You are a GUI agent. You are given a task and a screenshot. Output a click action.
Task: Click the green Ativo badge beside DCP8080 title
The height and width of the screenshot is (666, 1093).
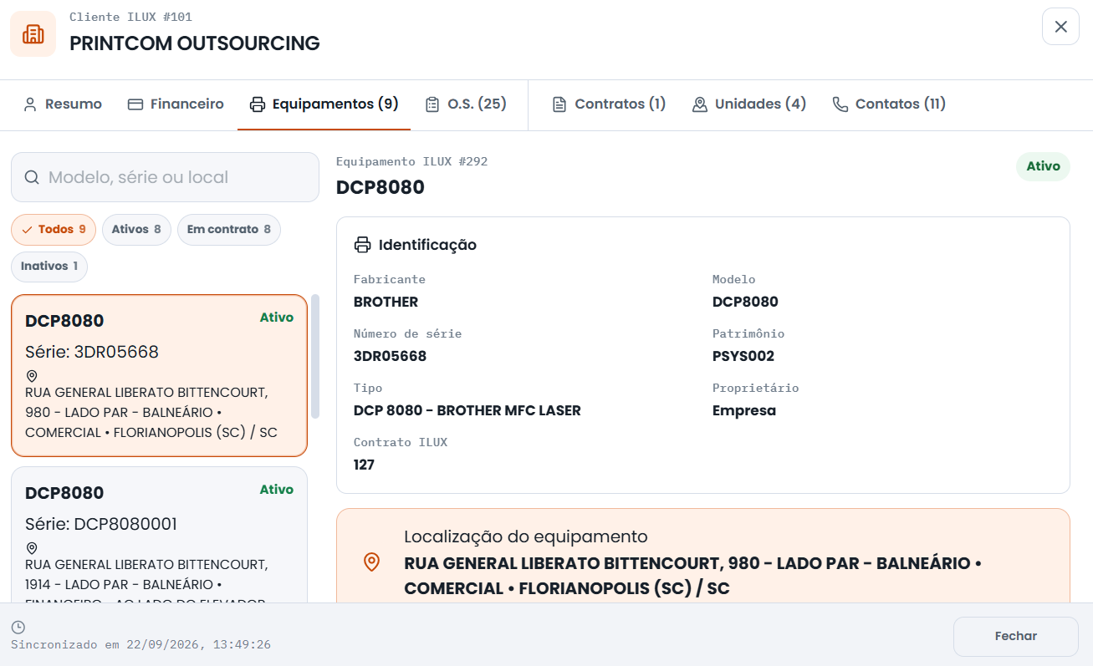tap(1043, 166)
